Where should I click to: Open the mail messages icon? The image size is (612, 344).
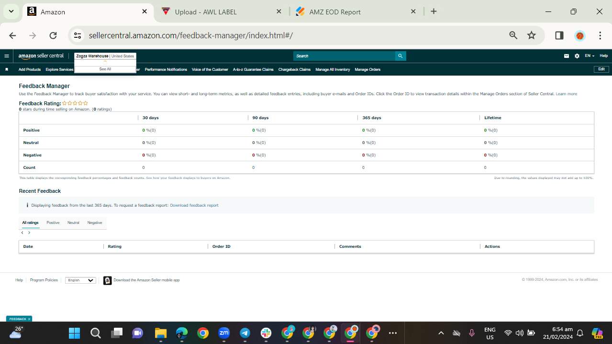567,56
